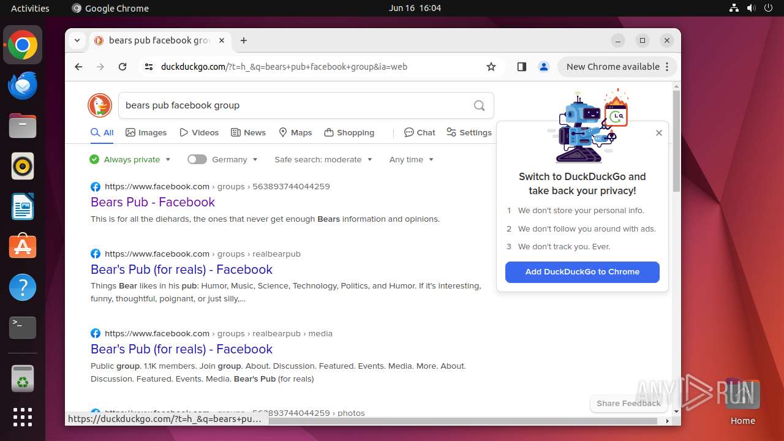Toggle Chrome side panel icon

522,67
